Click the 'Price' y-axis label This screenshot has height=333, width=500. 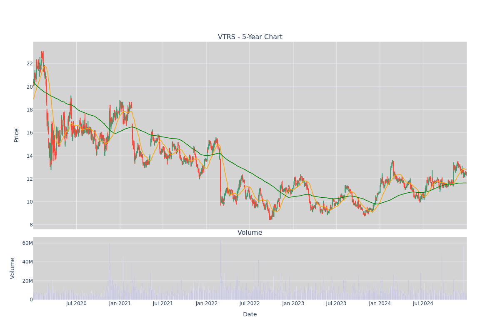(16, 135)
